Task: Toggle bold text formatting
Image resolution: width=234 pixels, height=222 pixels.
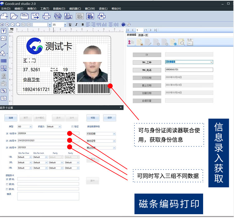Action: [83, 25]
